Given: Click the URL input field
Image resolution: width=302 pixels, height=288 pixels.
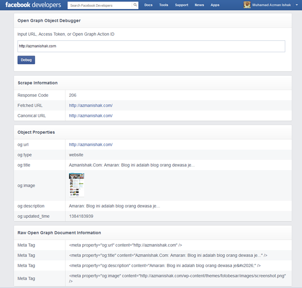Looking at the screenshot, I should [x=151, y=46].
